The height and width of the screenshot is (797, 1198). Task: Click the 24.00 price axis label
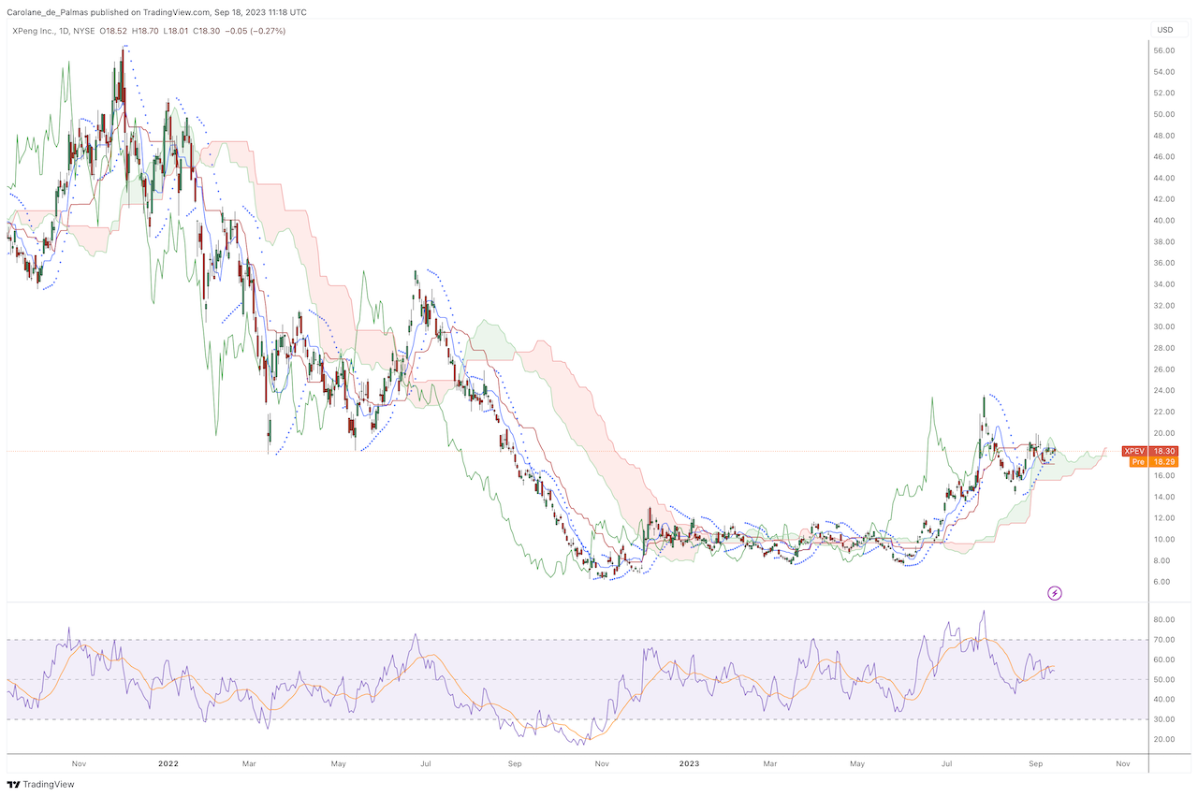pyautogui.click(x=1163, y=390)
